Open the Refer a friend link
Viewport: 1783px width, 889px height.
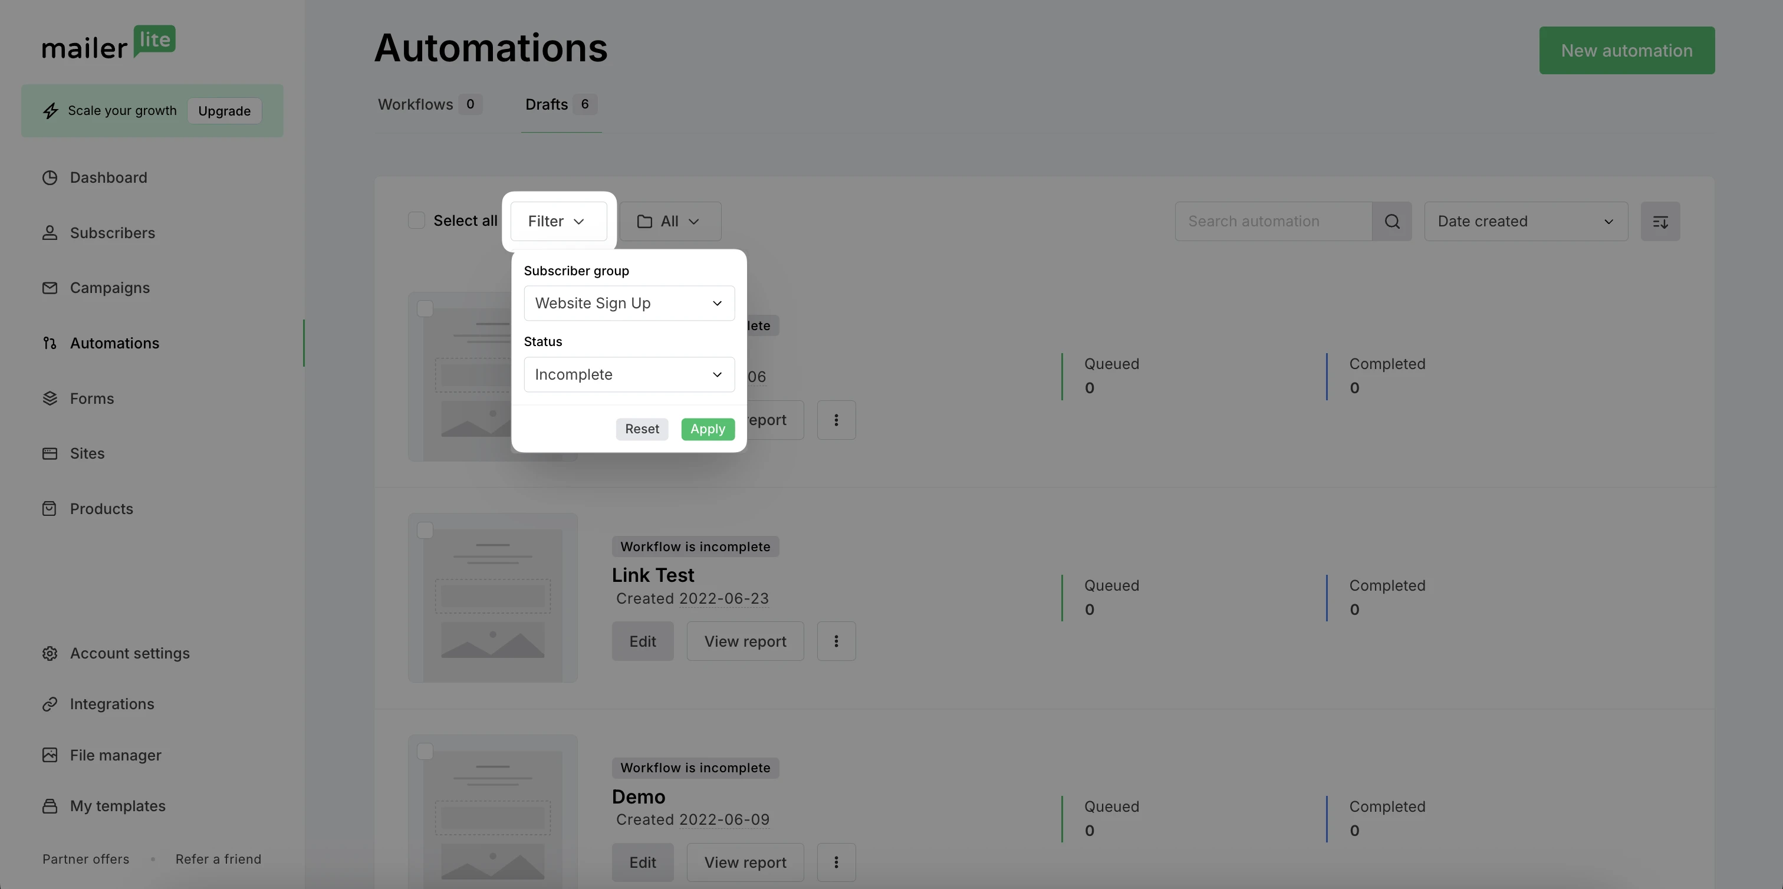[x=218, y=860]
